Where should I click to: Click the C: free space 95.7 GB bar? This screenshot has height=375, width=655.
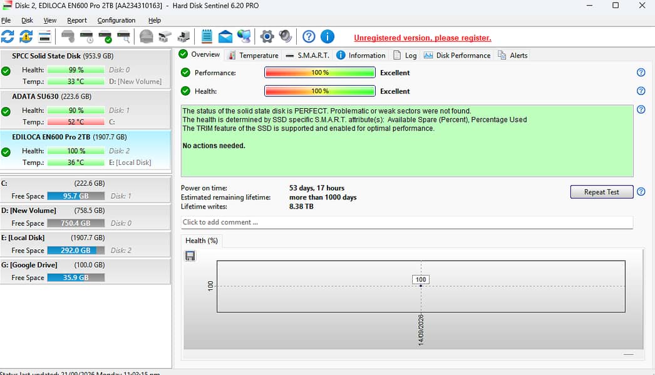point(76,196)
